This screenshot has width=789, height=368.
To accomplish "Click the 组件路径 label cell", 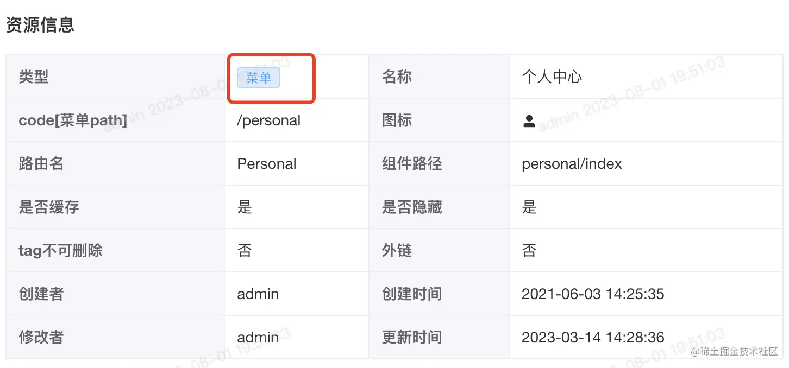I will (439, 164).
